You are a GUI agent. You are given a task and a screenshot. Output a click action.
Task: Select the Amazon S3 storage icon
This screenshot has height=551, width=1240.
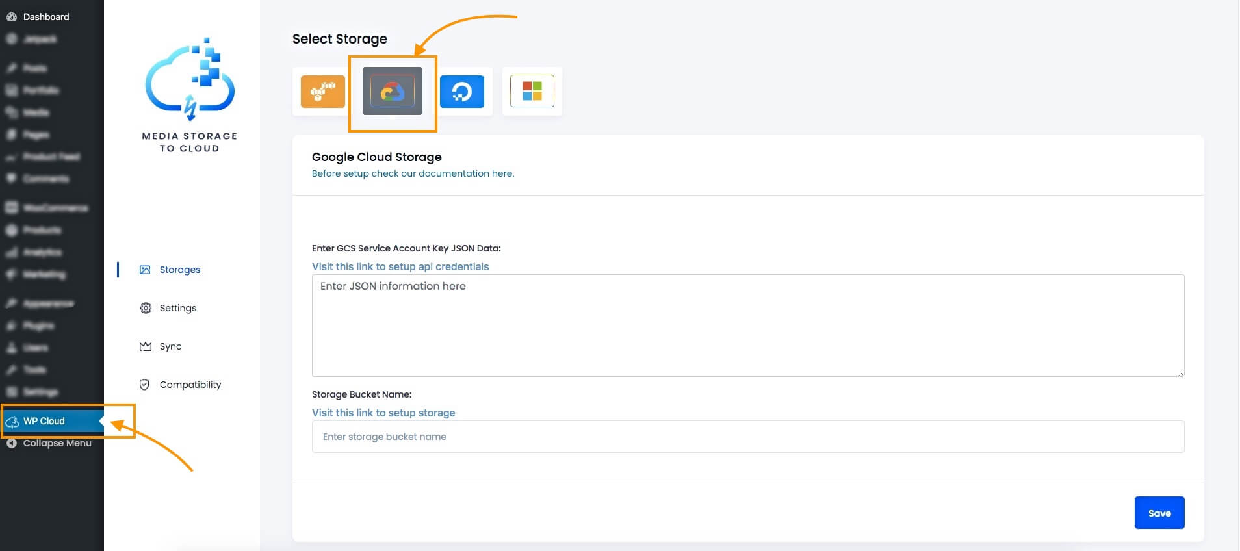pyautogui.click(x=322, y=92)
